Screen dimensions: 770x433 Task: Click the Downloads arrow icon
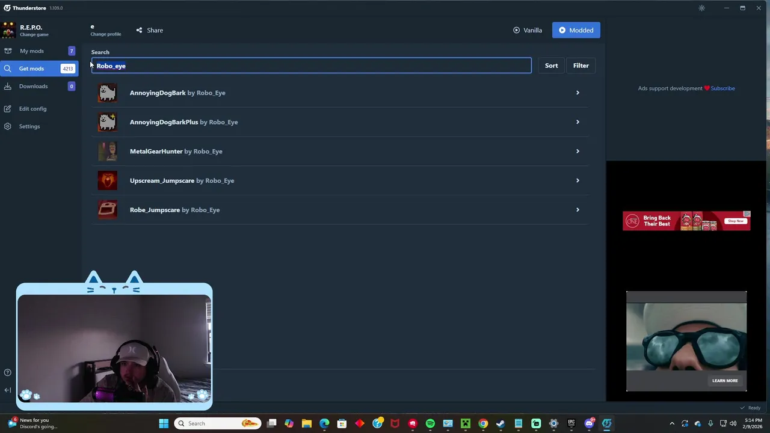tap(8, 86)
